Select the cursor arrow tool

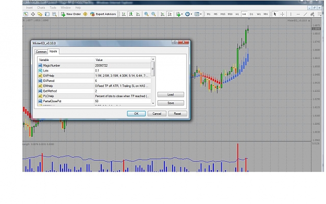tap(275, 14)
